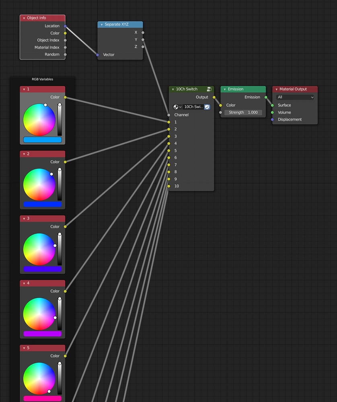Screen dimensions: 337x402
Task: Click the purple Displacement input socket on Material Output
Action: [x=273, y=119]
